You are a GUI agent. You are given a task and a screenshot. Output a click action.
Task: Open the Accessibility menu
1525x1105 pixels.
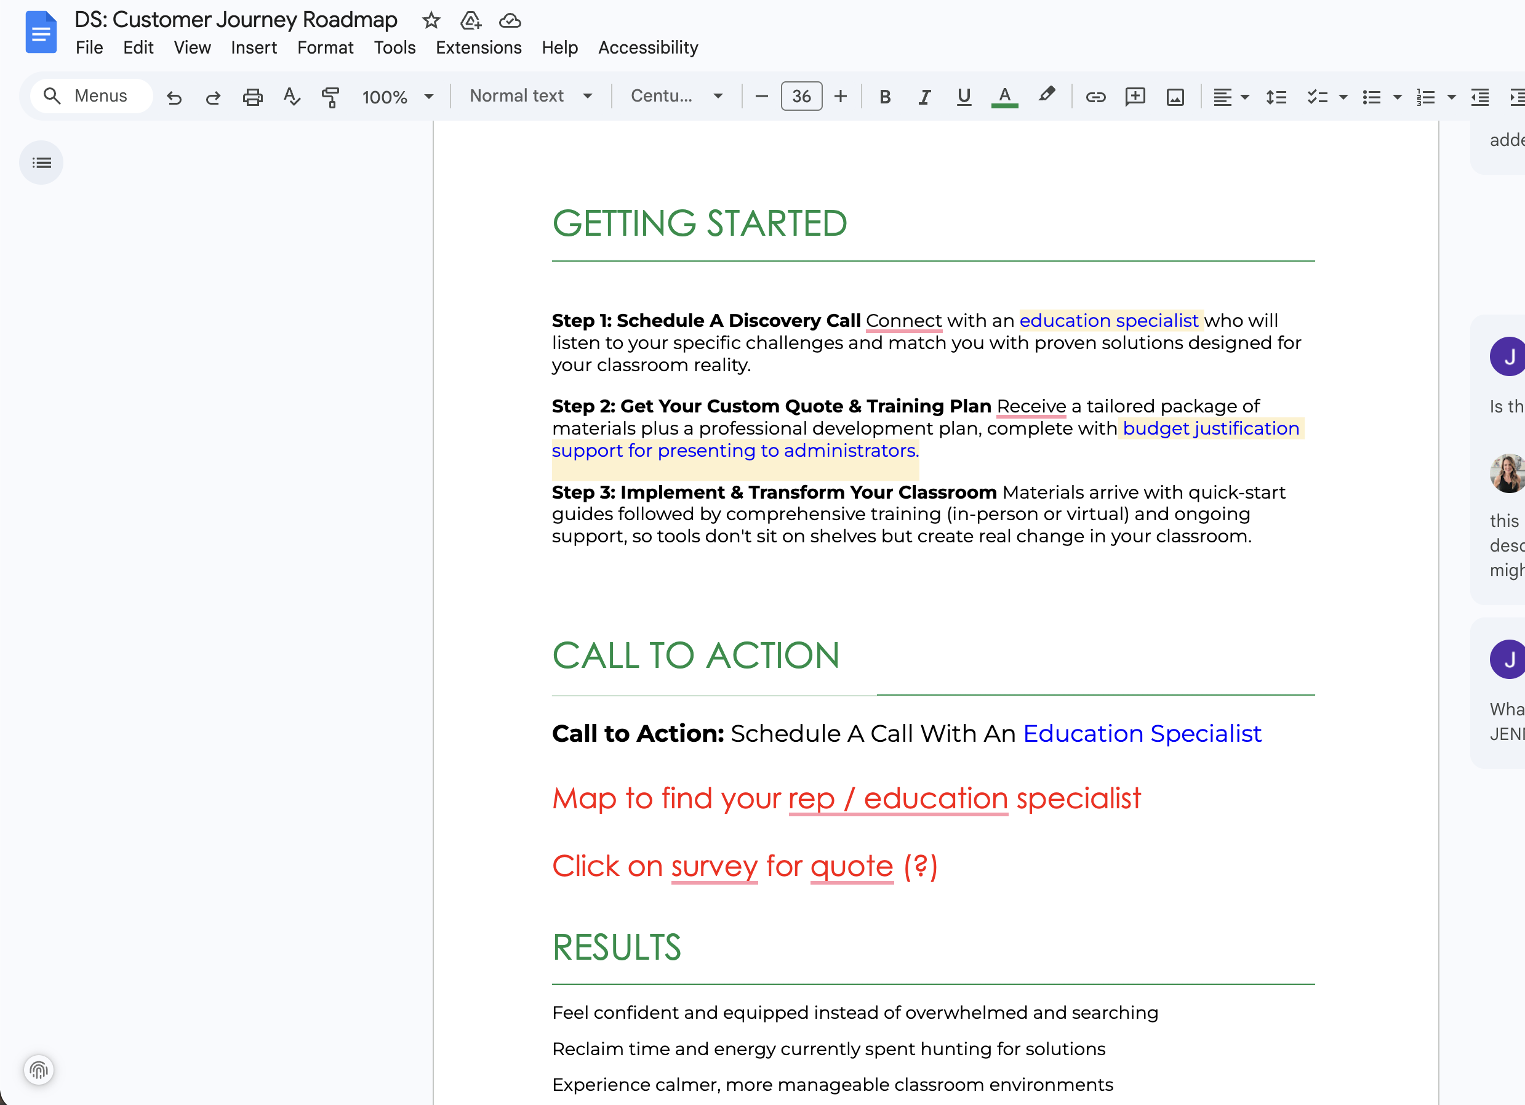pos(648,48)
